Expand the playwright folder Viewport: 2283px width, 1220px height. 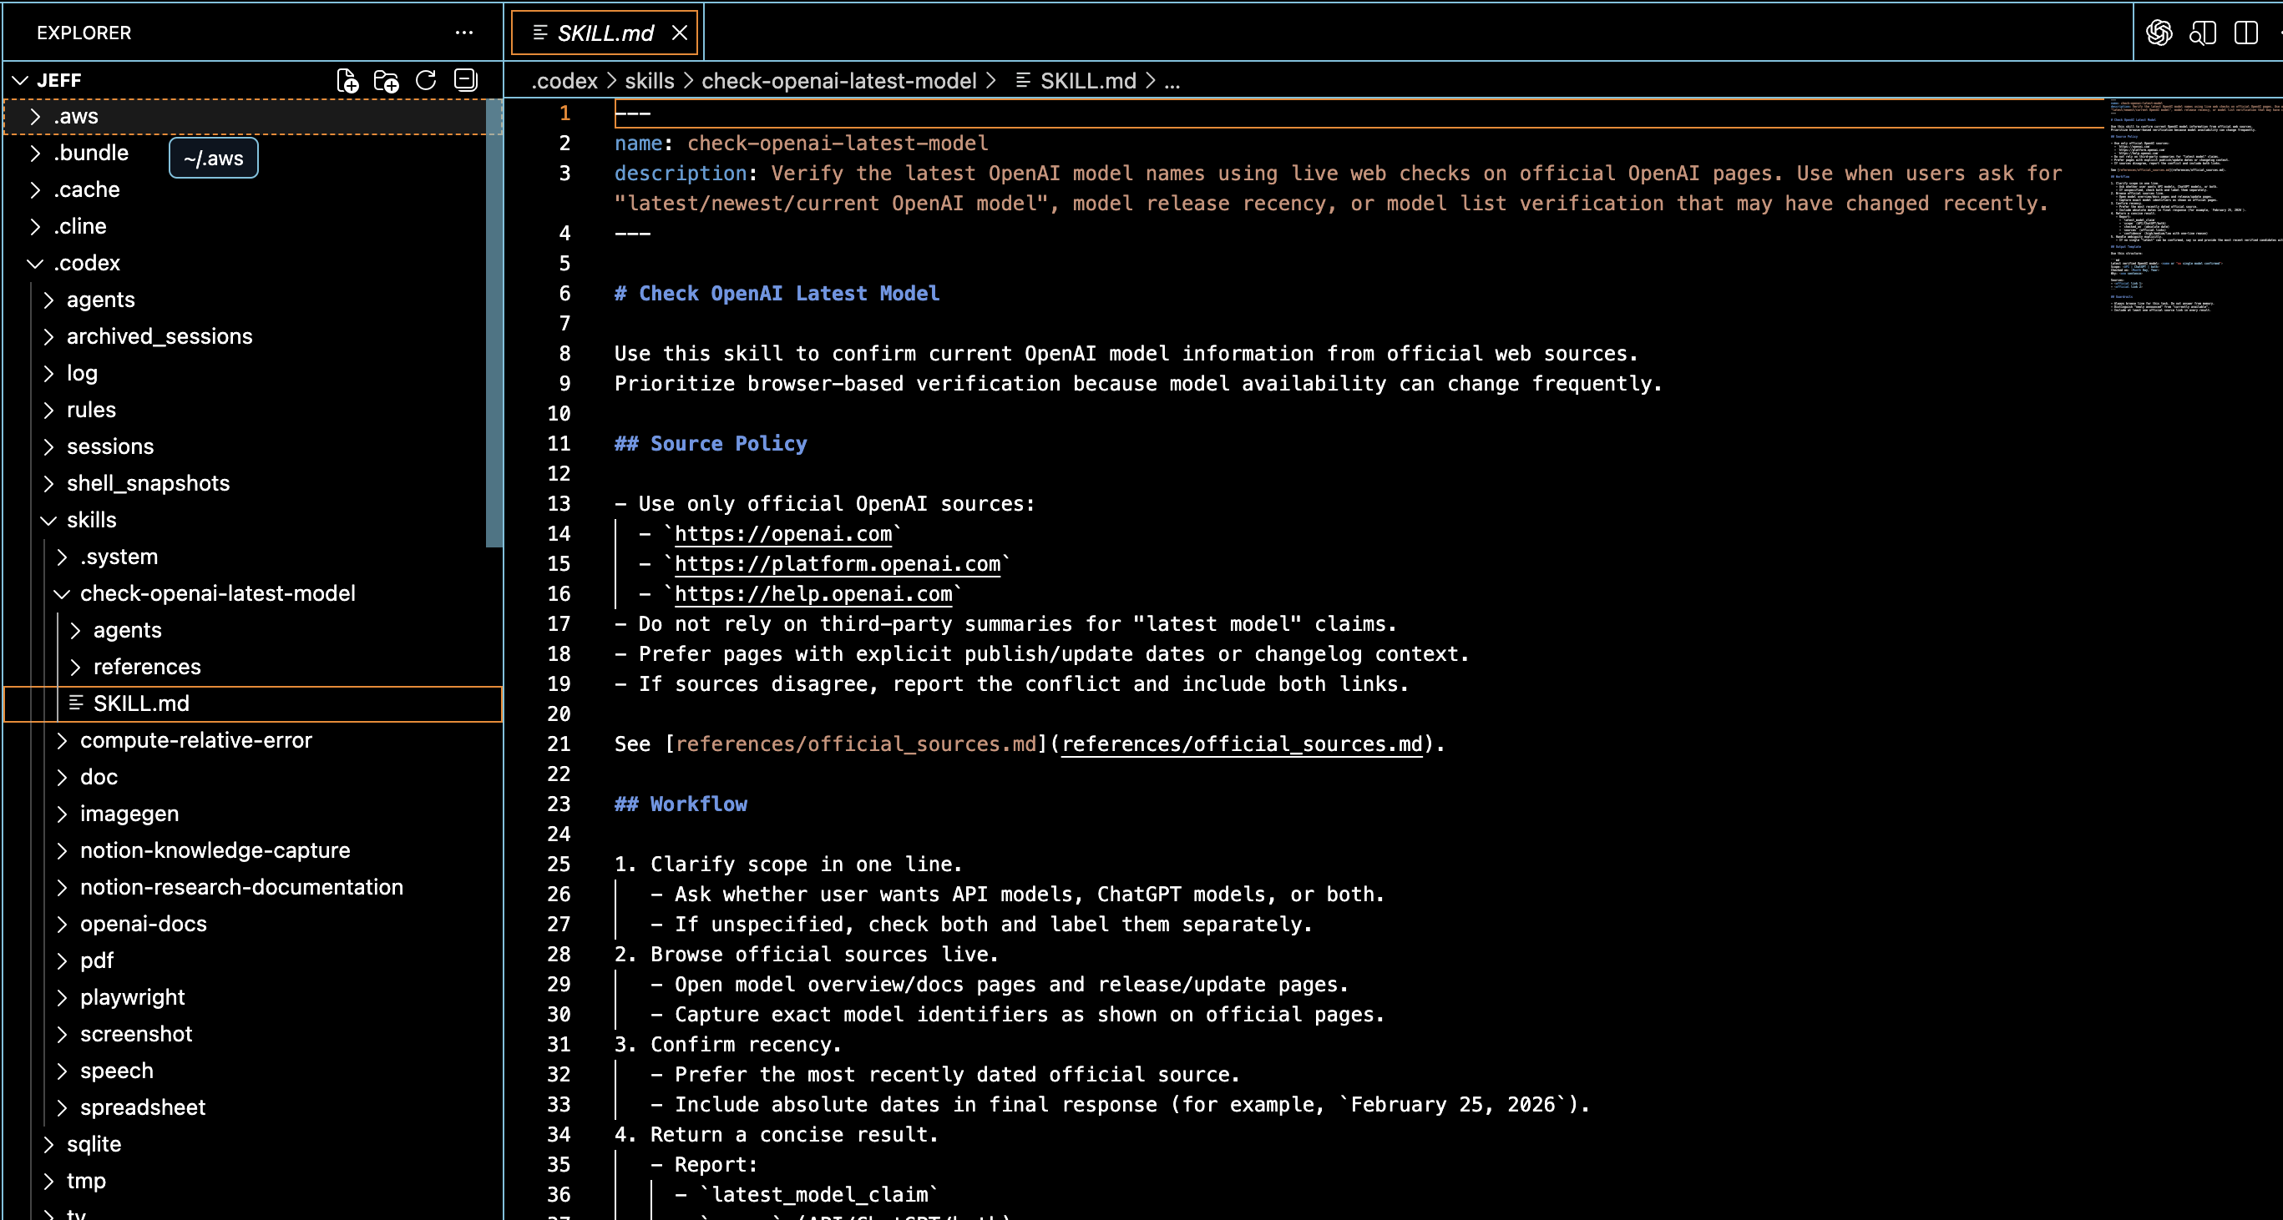254,998
